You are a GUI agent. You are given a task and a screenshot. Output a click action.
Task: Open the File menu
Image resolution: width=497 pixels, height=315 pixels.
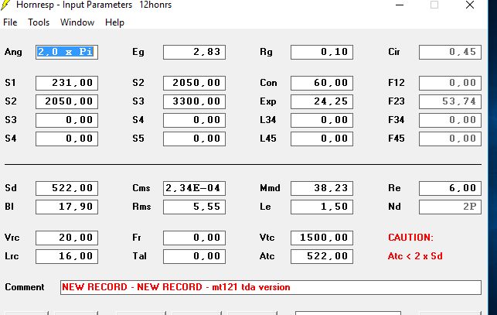pyautogui.click(x=10, y=22)
